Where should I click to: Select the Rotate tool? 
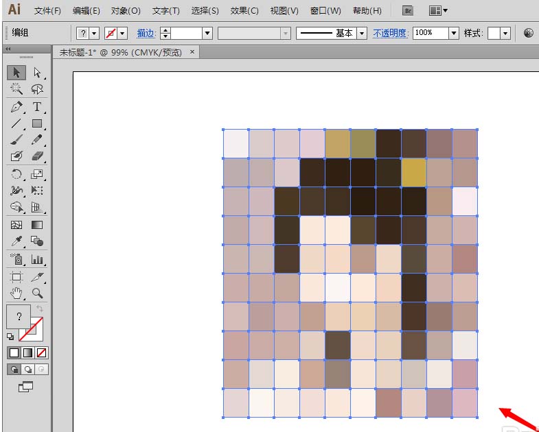pyautogui.click(x=16, y=174)
